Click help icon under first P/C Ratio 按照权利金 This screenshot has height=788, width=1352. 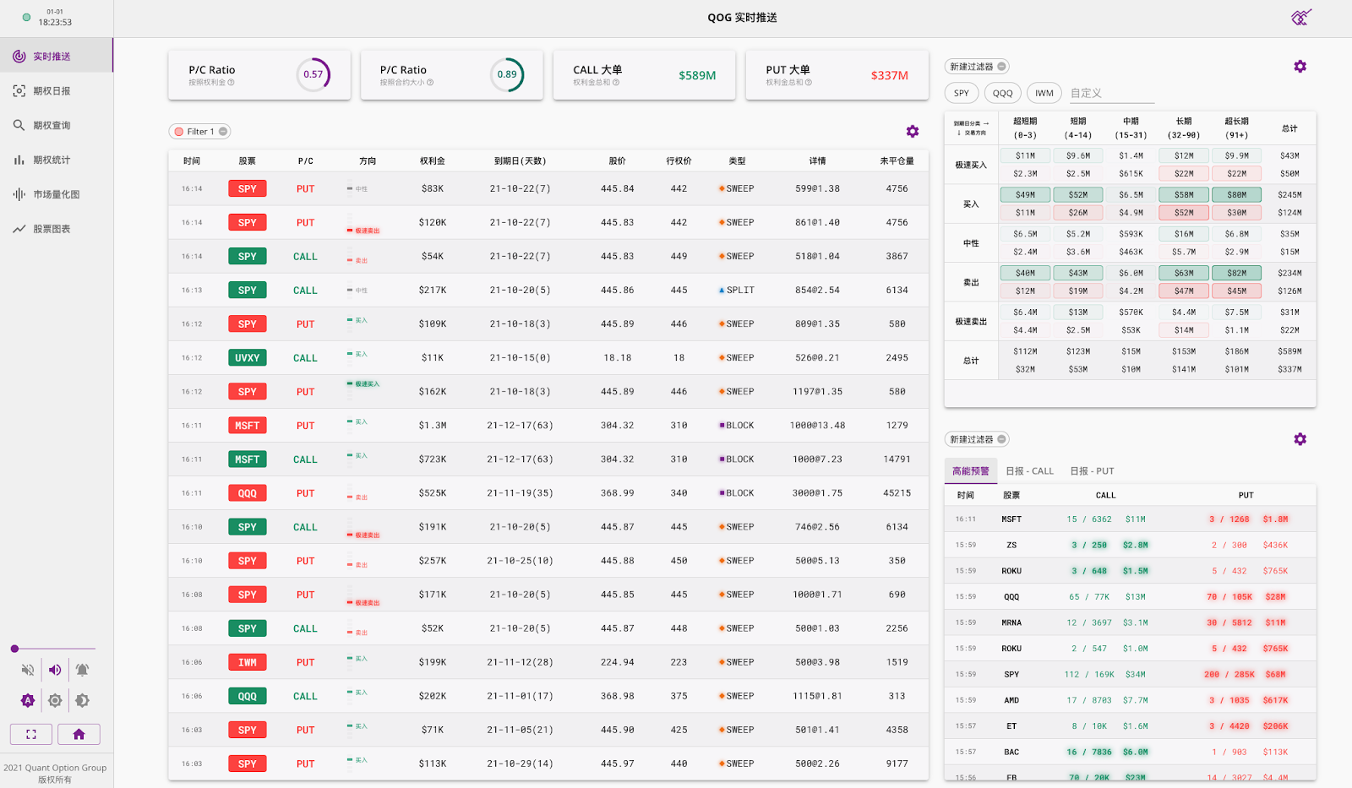pyautogui.click(x=231, y=83)
